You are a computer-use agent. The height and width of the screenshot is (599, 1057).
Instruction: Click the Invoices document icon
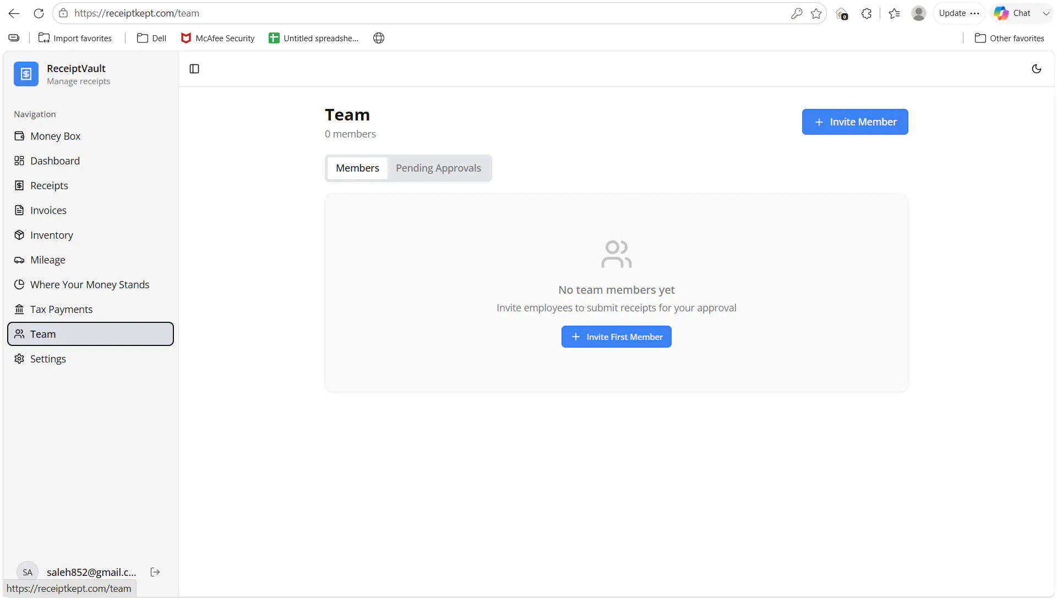click(19, 210)
